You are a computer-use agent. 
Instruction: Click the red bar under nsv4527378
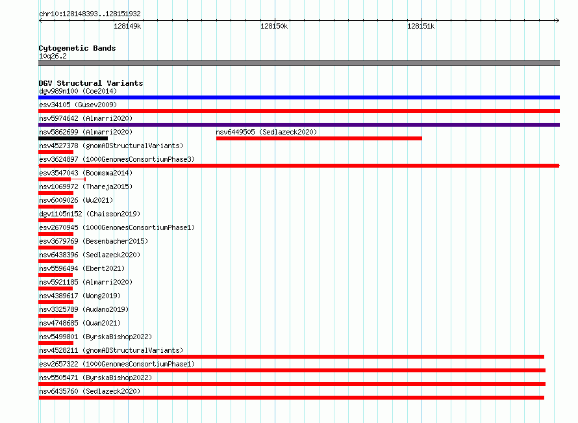pyautogui.click(x=56, y=152)
